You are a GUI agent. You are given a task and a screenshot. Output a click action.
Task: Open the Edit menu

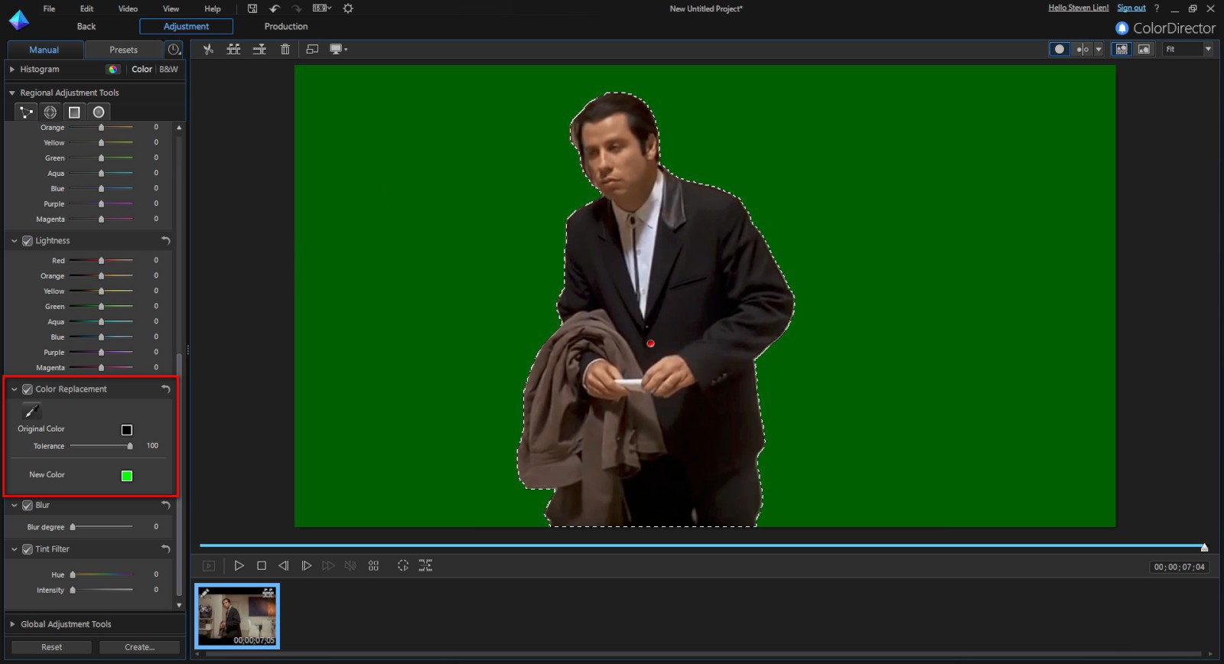[86, 8]
